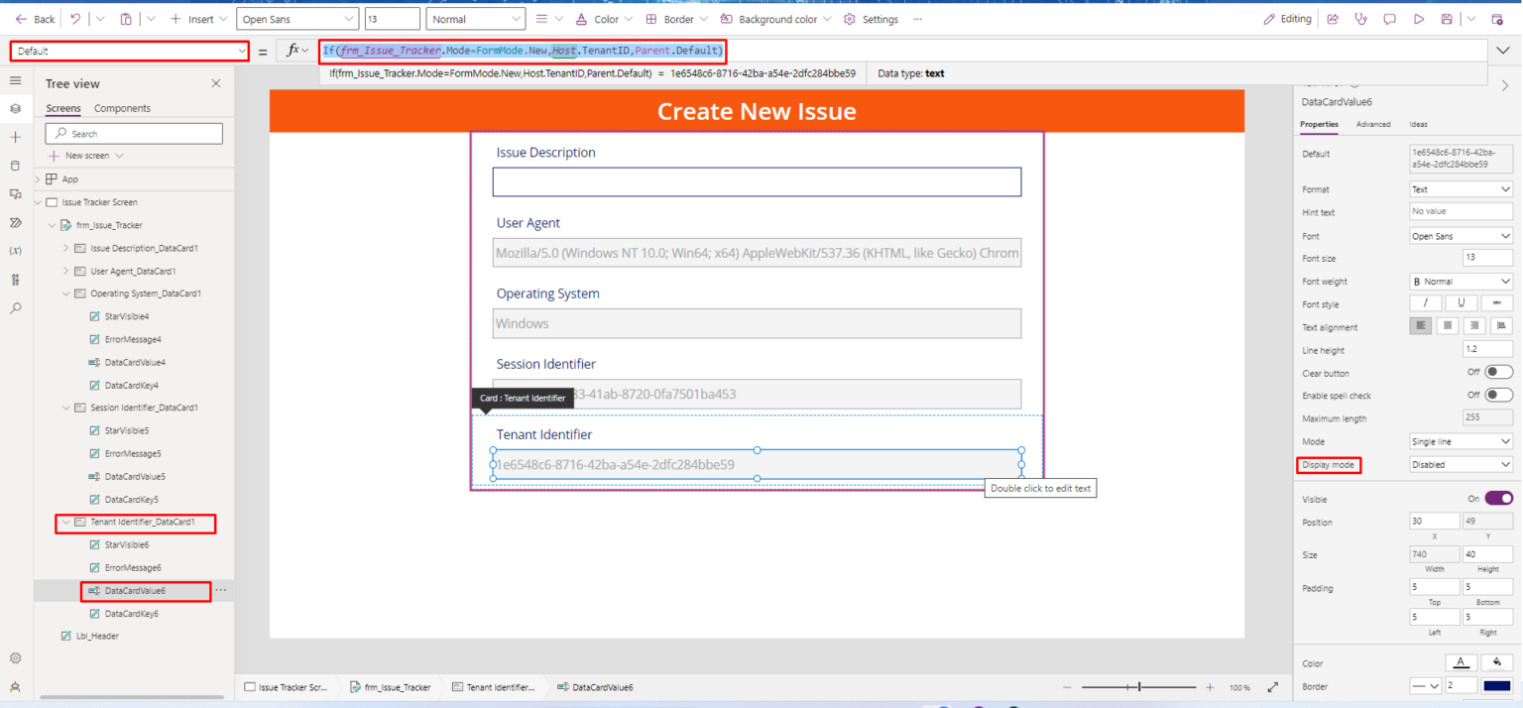Viewport: 1523px width, 708px height.
Task: Apply italic font style in properties
Action: tap(1425, 303)
